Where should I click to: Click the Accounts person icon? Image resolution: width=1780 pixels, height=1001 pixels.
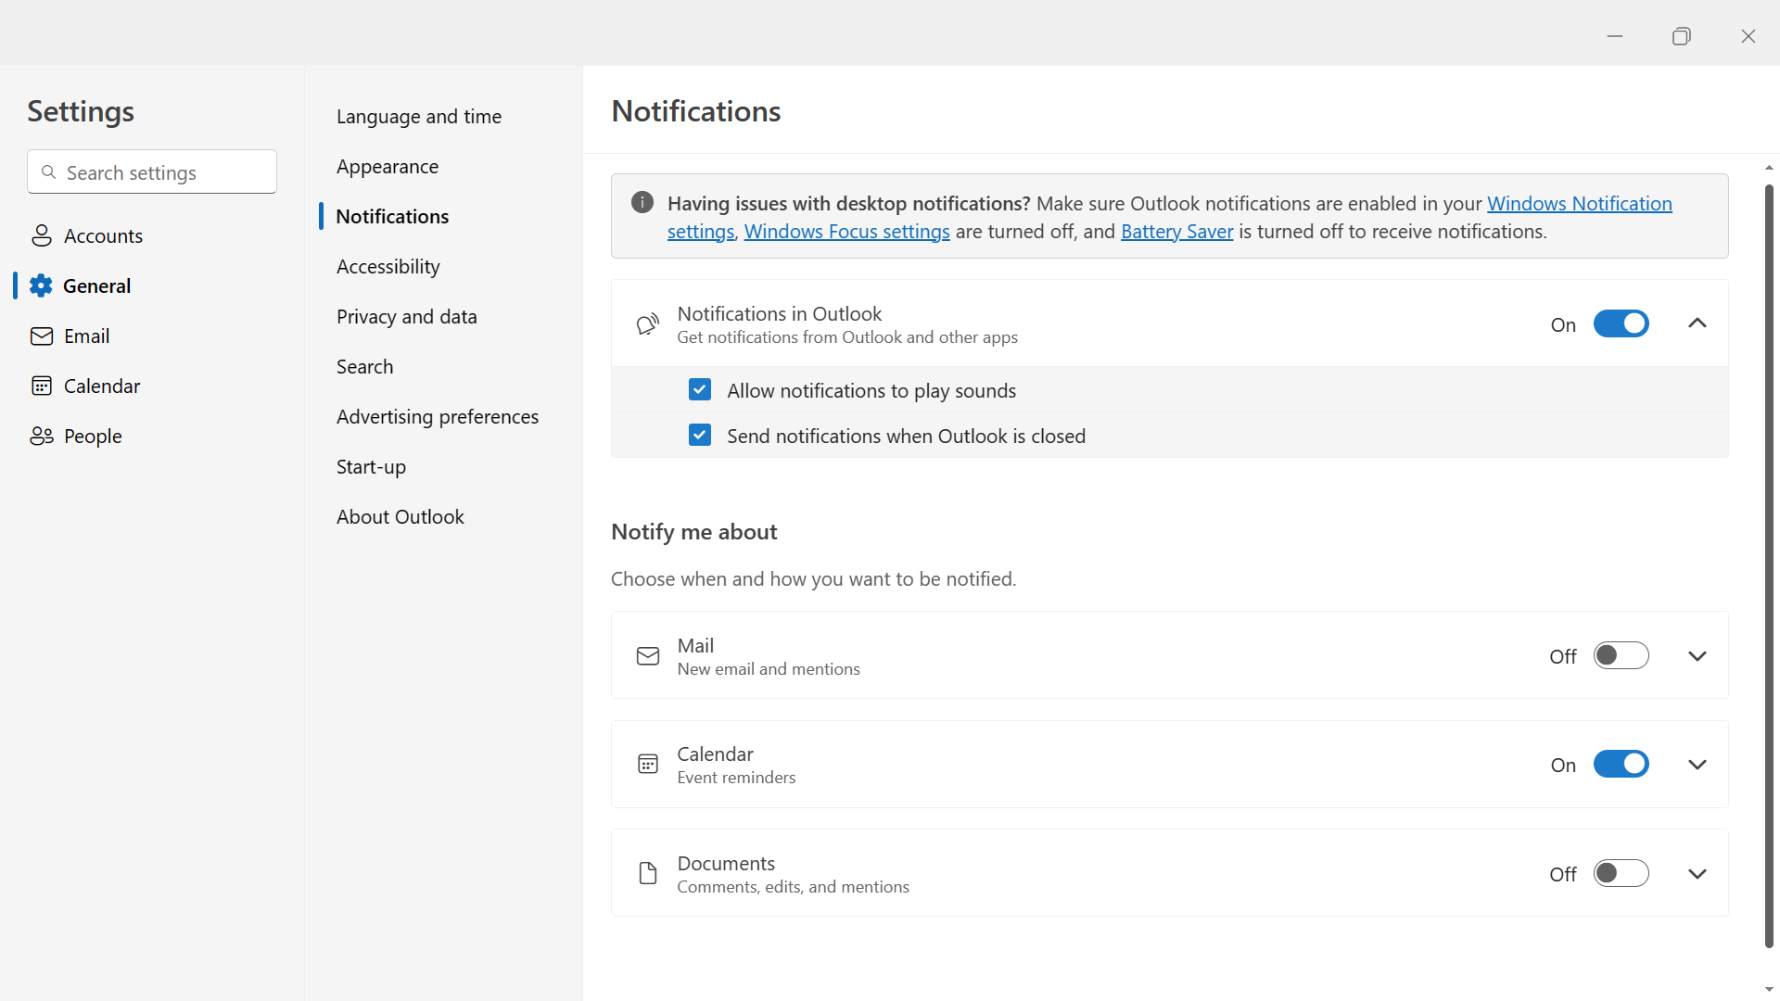coord(42,235)
